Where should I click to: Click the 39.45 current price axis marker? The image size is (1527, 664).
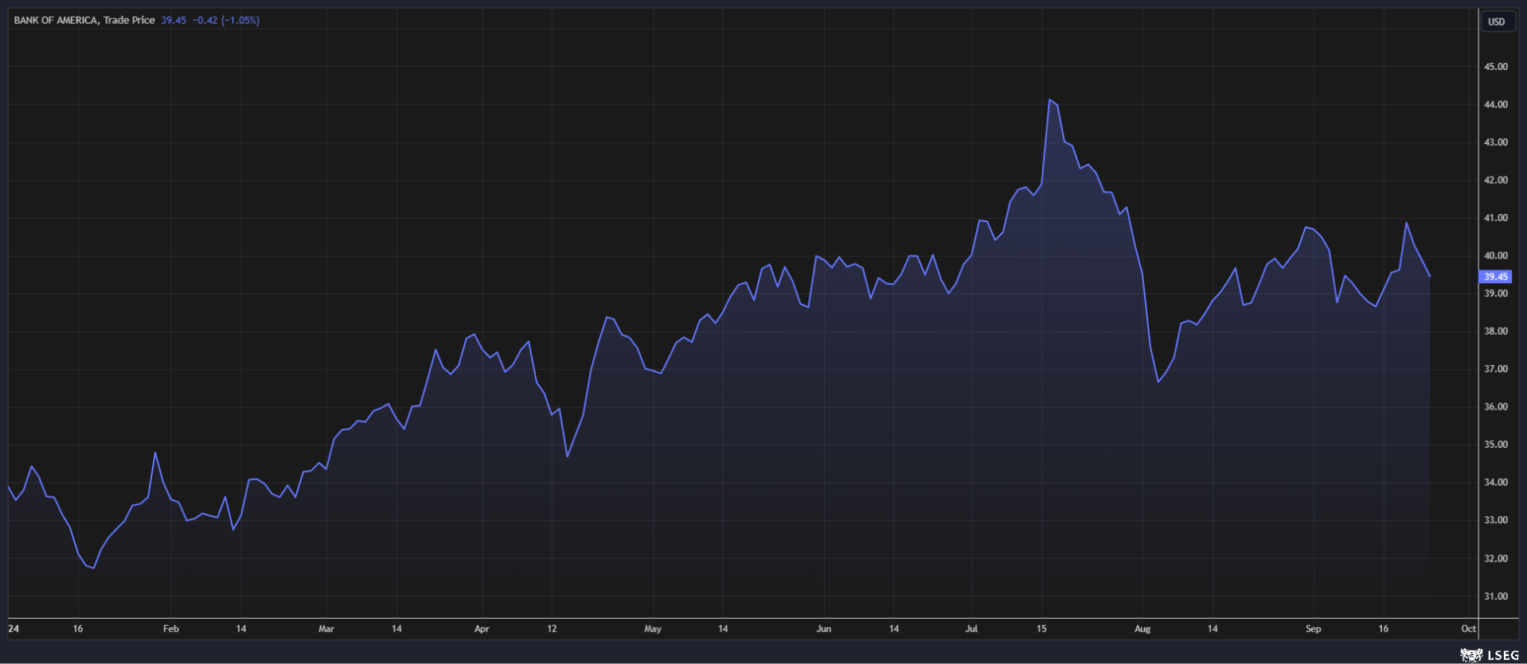pyautogui.click(x=1495, y=277)
